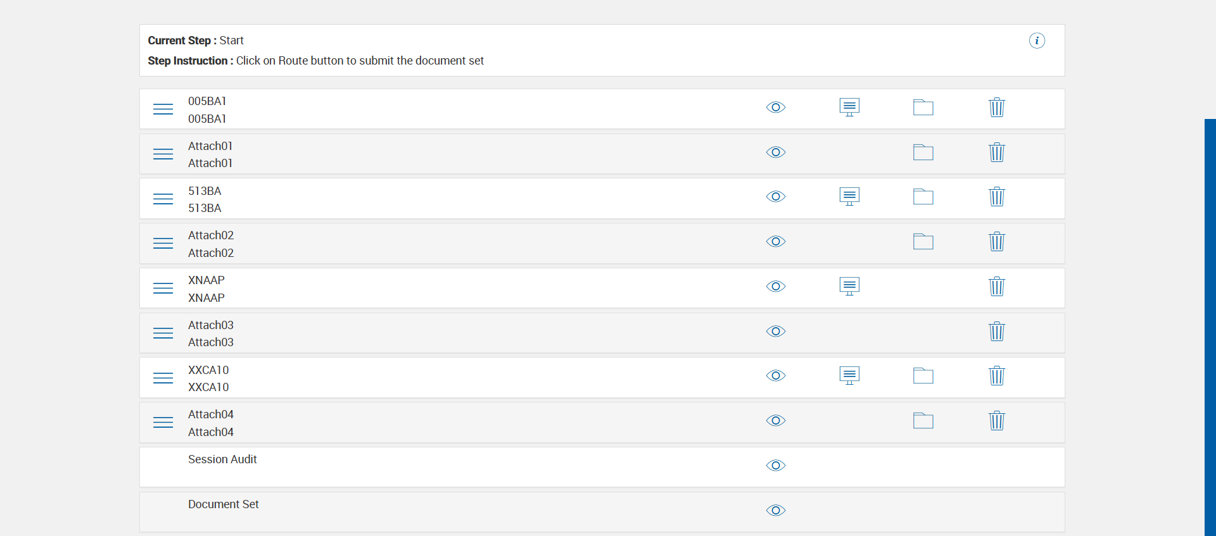View the Document Set using the eye icon

tap(776, 511)
